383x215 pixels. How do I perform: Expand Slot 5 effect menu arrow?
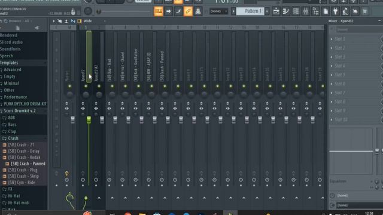click(332, 75)
